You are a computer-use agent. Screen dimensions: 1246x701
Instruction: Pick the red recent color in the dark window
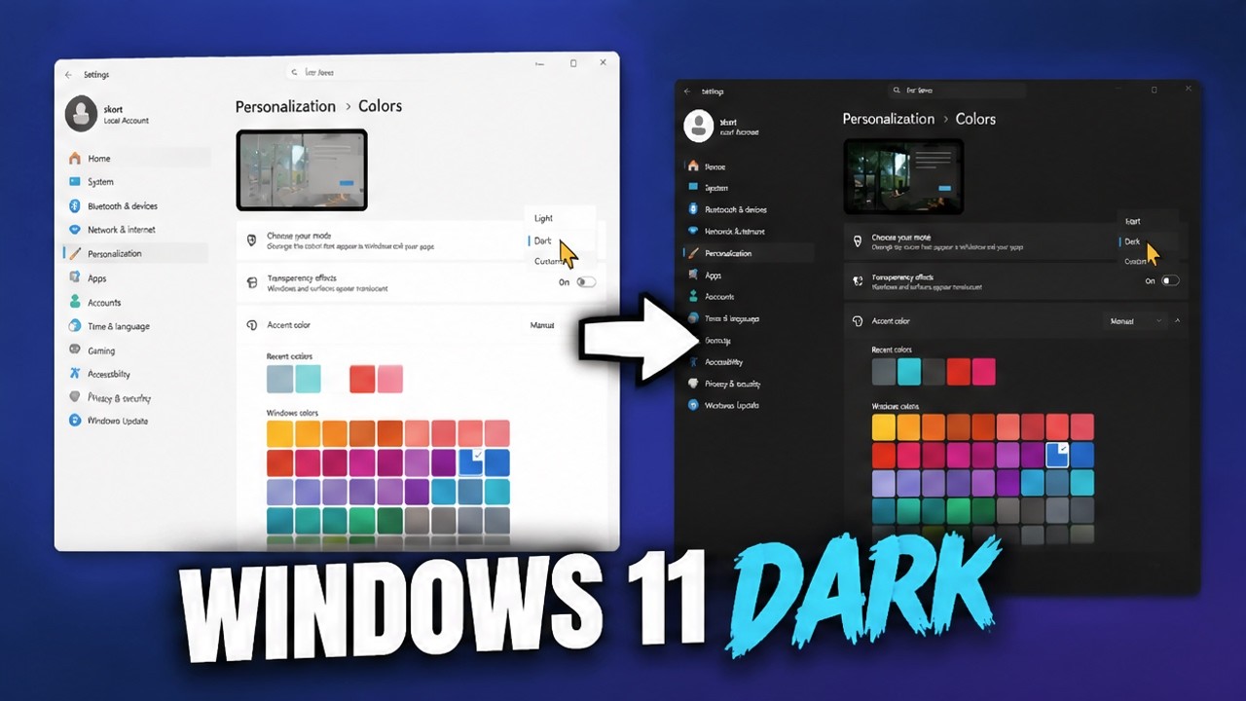pyautogui.click(x=959, y=372)
